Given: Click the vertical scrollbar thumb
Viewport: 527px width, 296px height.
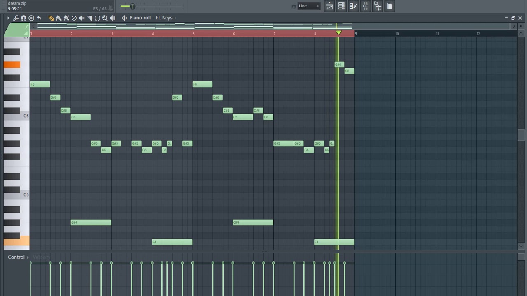Looking at the screenshot, I should click(x=521, y=135).
